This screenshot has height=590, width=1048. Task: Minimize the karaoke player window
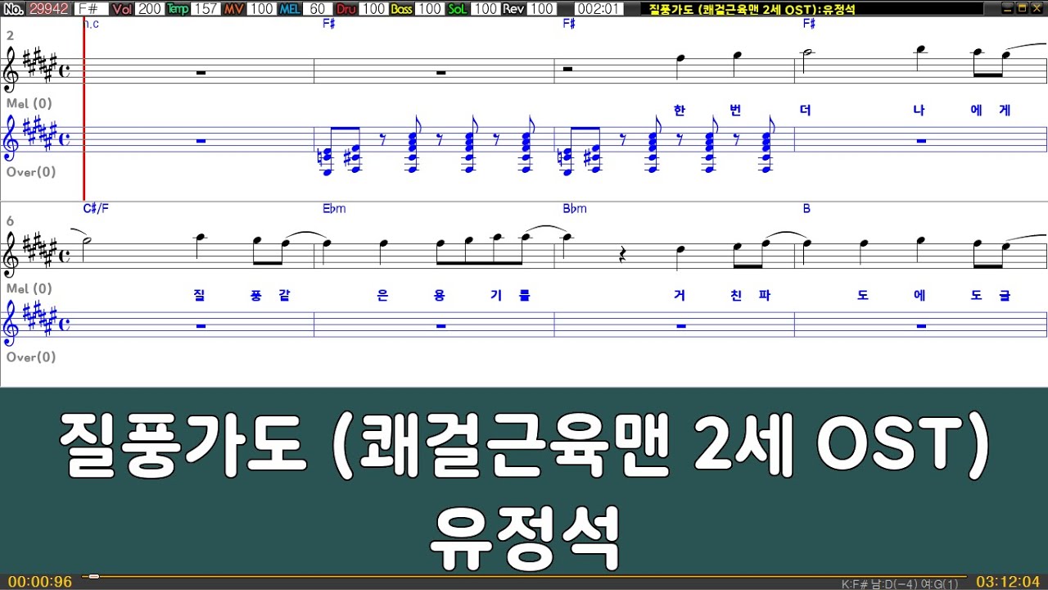click(x=1008, y=8)
